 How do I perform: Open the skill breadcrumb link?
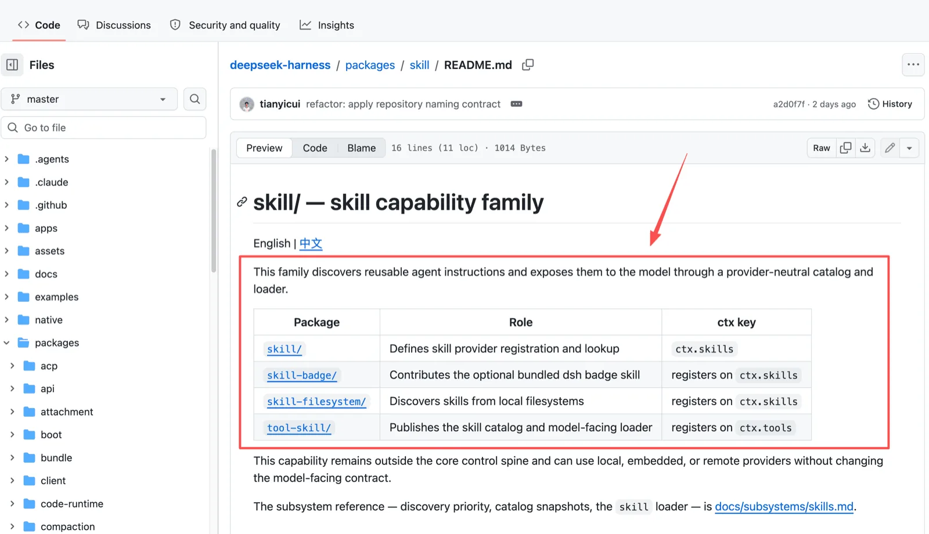pyautogui.click(x=419, y=65)
